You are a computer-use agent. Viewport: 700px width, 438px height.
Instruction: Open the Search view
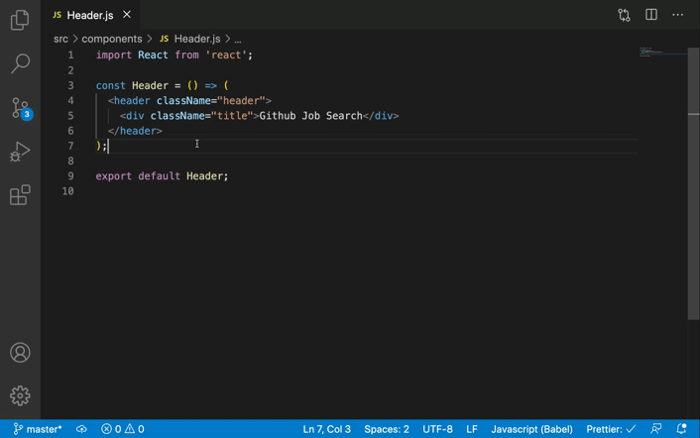(x=20, y=63)
